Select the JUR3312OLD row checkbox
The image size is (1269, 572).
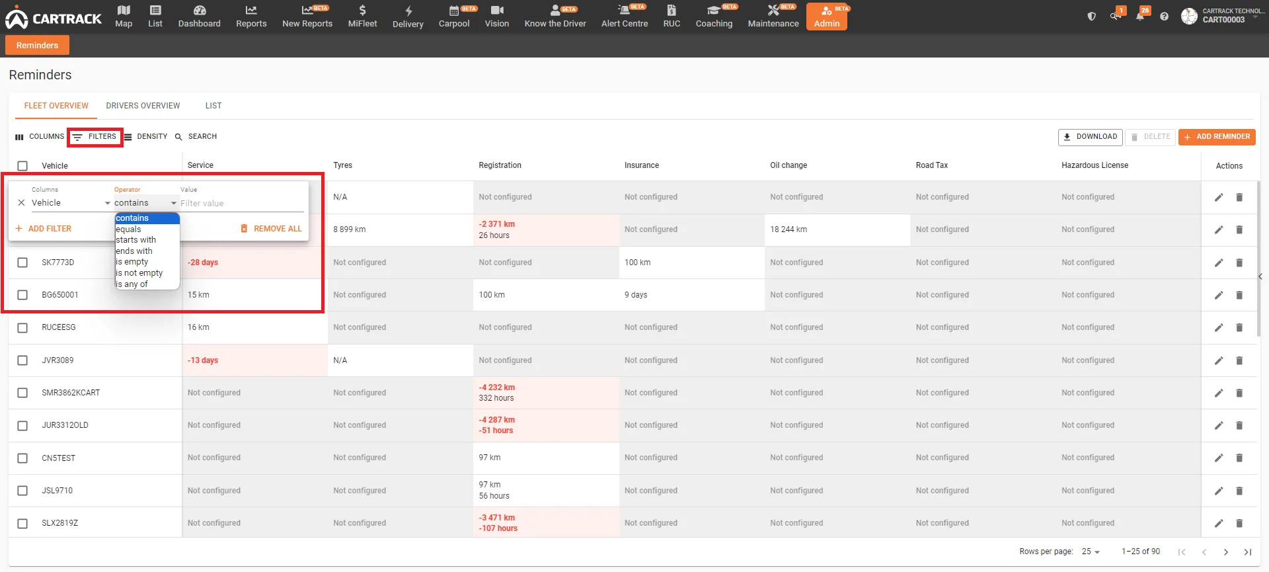22,425
